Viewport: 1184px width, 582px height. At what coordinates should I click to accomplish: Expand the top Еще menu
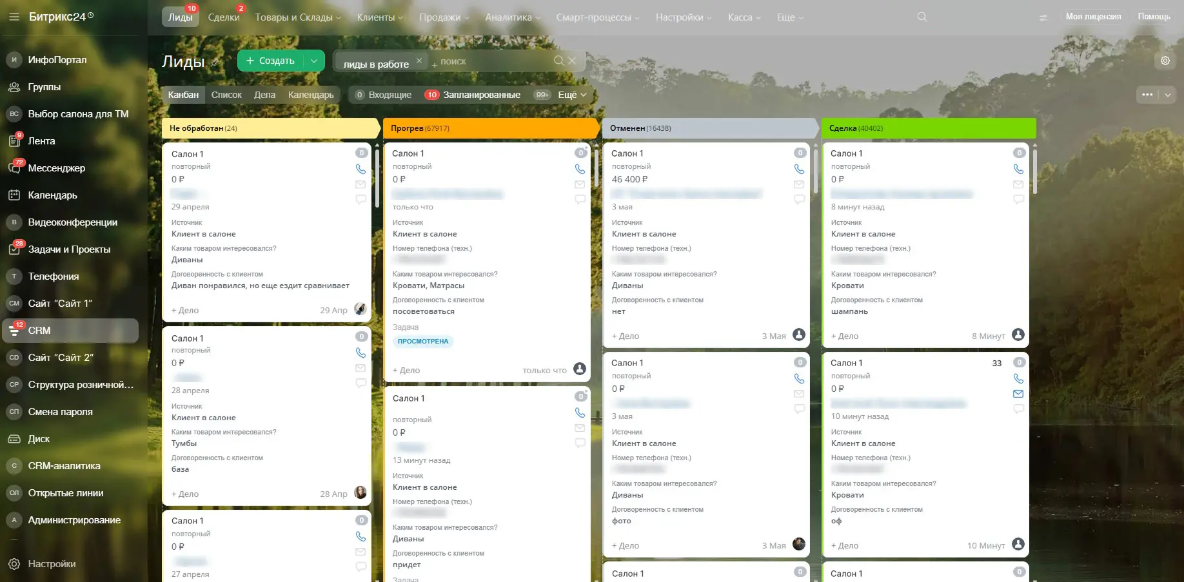pos(790,17)
